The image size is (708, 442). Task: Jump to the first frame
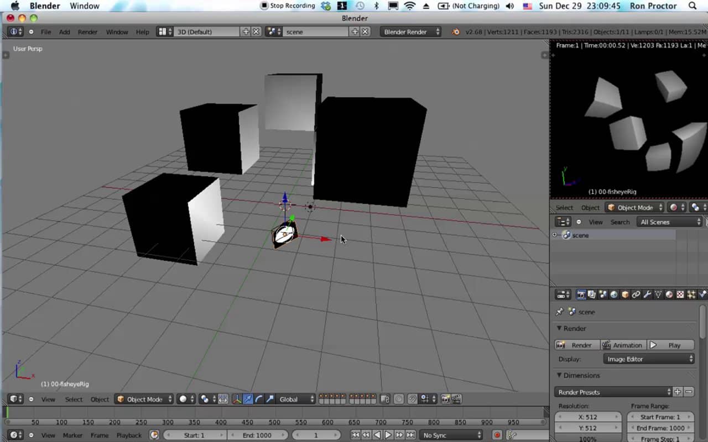click(356, 435)
